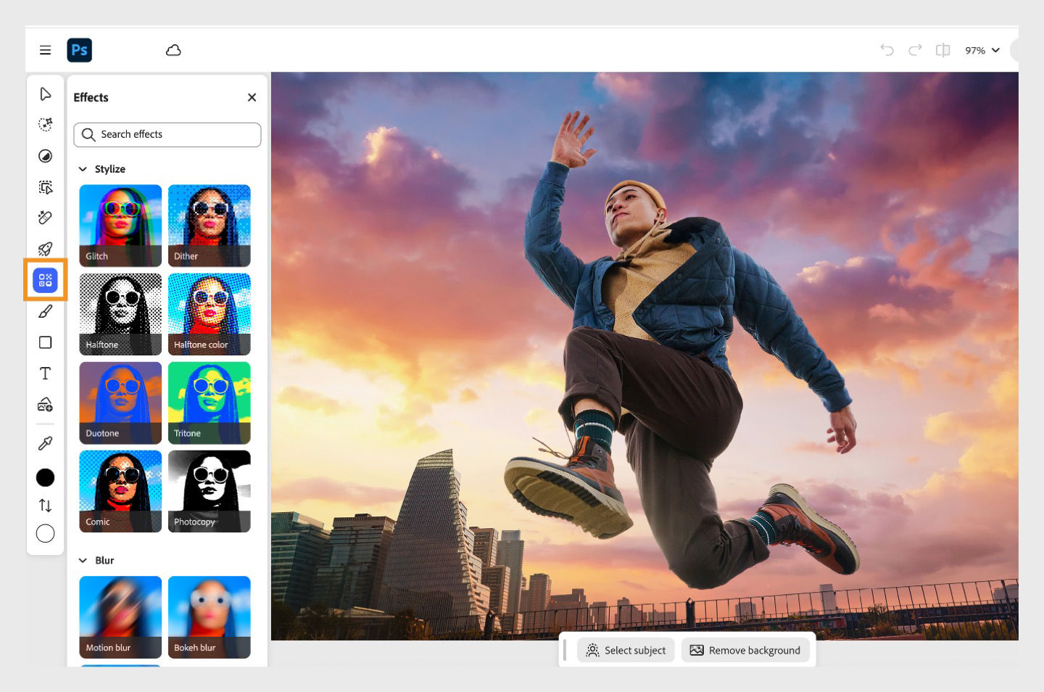
Task: Select the dotted-square object selection tool
Action: pyautogui.click(x=45, y=187)
